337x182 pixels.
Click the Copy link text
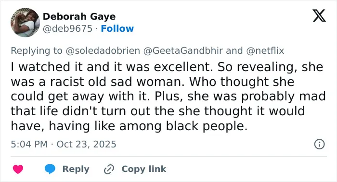144,169
